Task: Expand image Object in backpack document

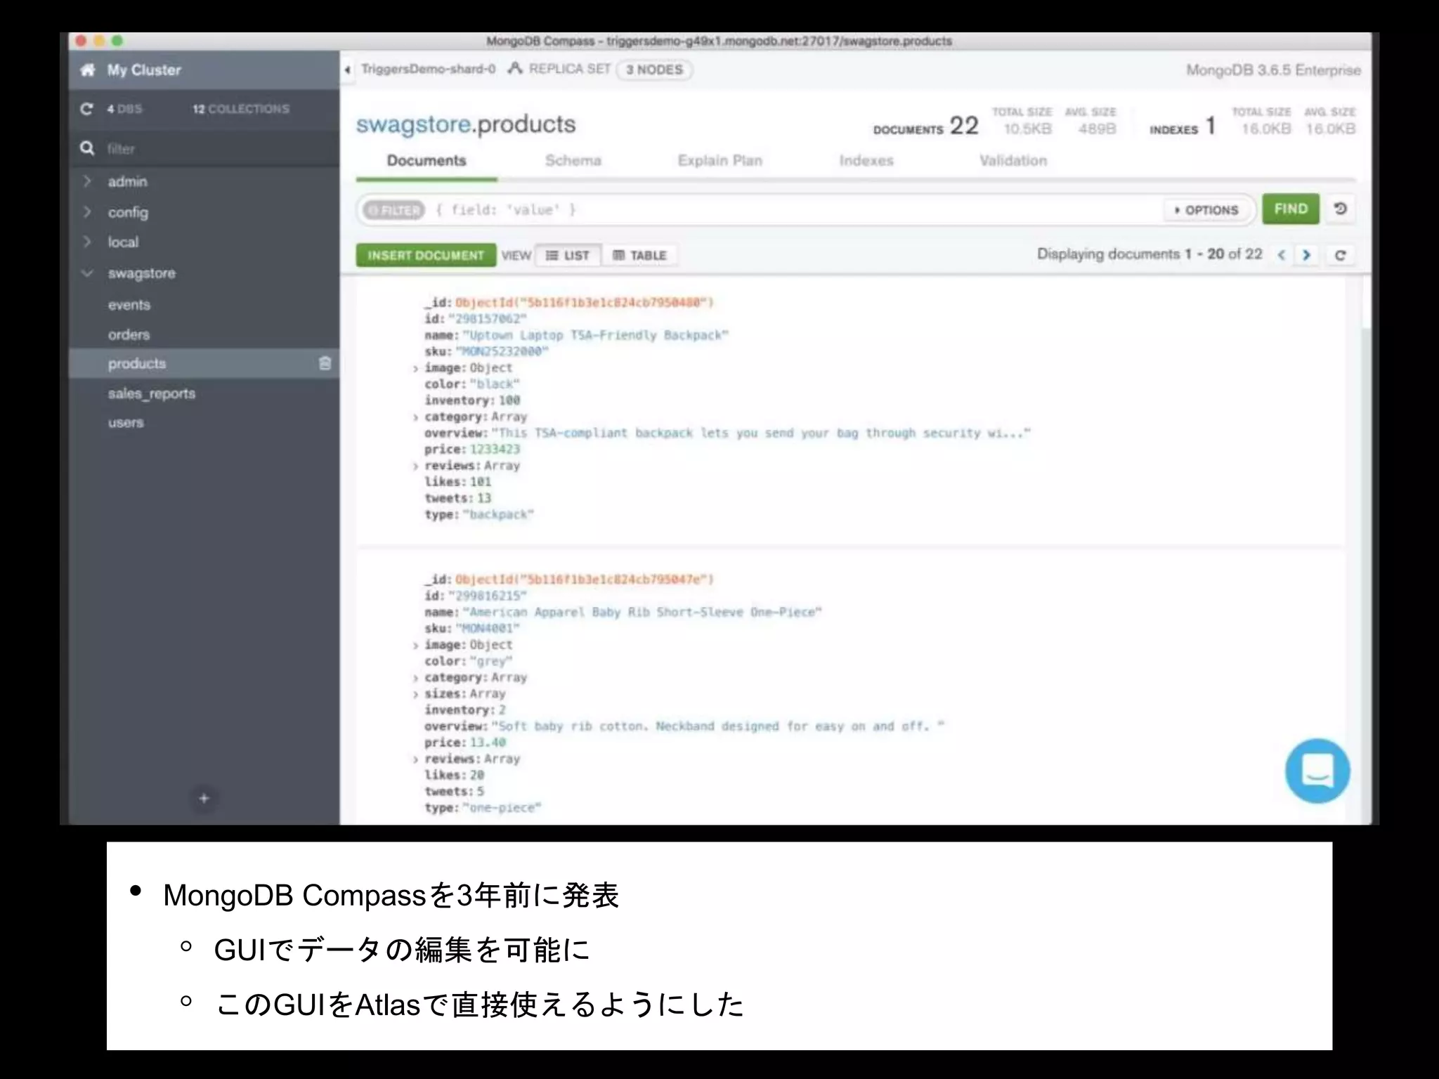Action: 415,368
